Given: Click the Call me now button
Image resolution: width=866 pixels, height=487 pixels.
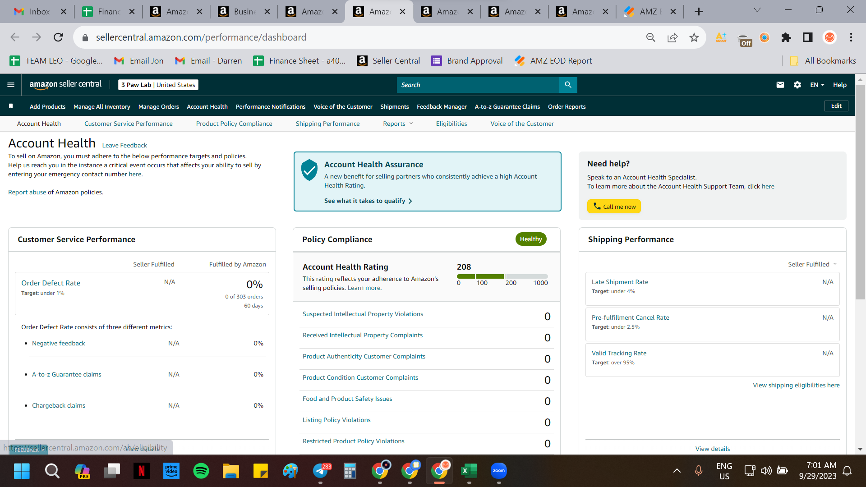Looking at the screenshot, I should tap(614, 207).
